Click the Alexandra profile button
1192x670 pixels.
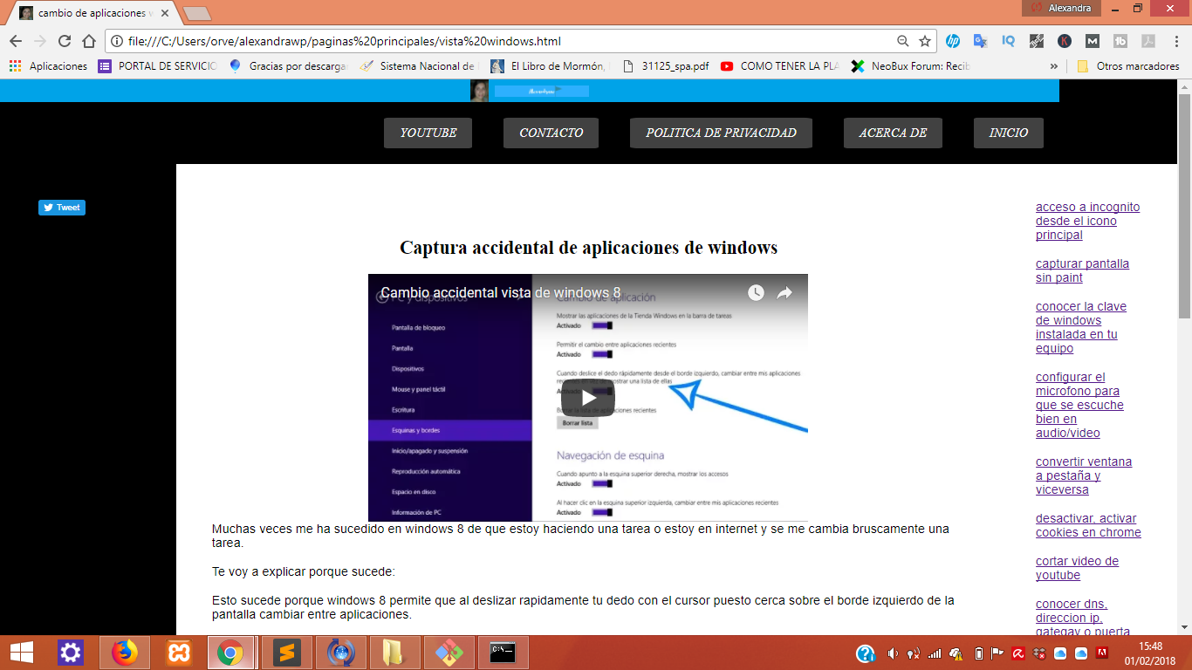click(1061, 8)
